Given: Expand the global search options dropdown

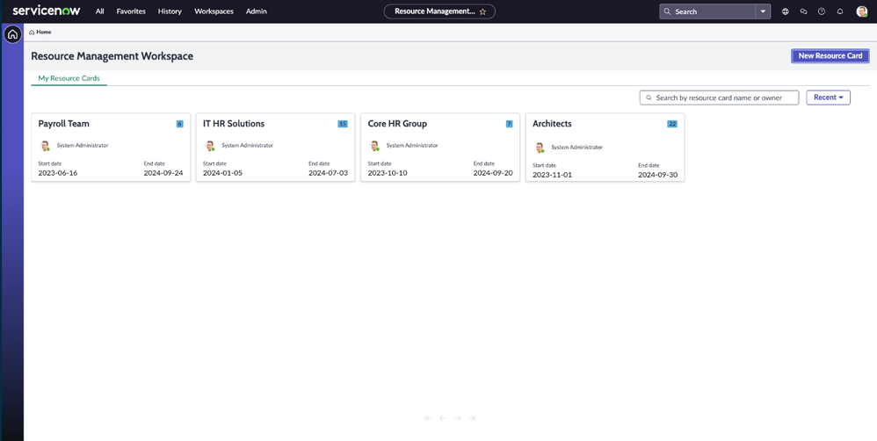Looking at the screenshot, I should click(763, 12).
